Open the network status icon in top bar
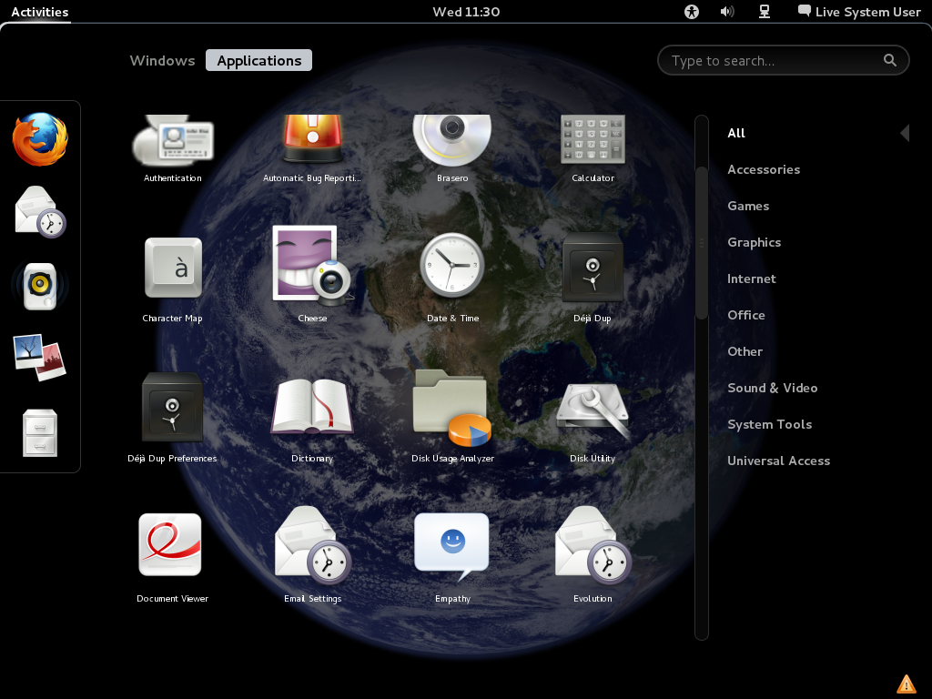 tap(765, 11)
